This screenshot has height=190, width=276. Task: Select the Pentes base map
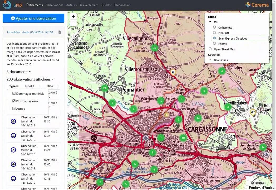click(x=214, y=44)
